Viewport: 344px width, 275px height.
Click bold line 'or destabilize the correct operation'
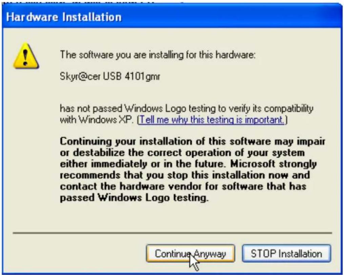pyautogui.click(x=182, y=153)
